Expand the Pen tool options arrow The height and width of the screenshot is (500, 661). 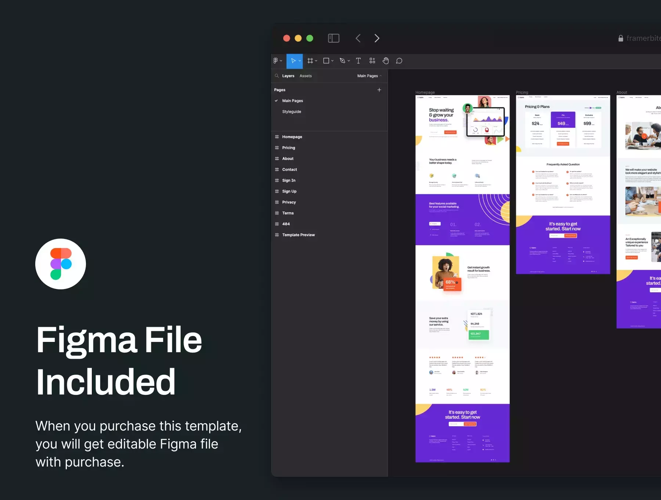pos(348,61)
